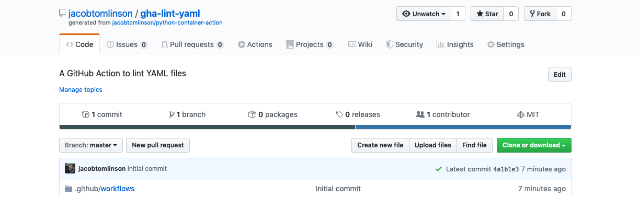
Task: Click the blue segment of language bar
Action: [x=463, y=127]
